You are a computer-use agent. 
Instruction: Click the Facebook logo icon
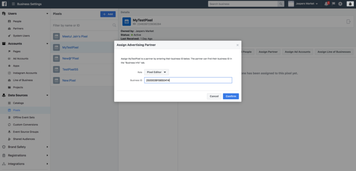tap(4, 4)
